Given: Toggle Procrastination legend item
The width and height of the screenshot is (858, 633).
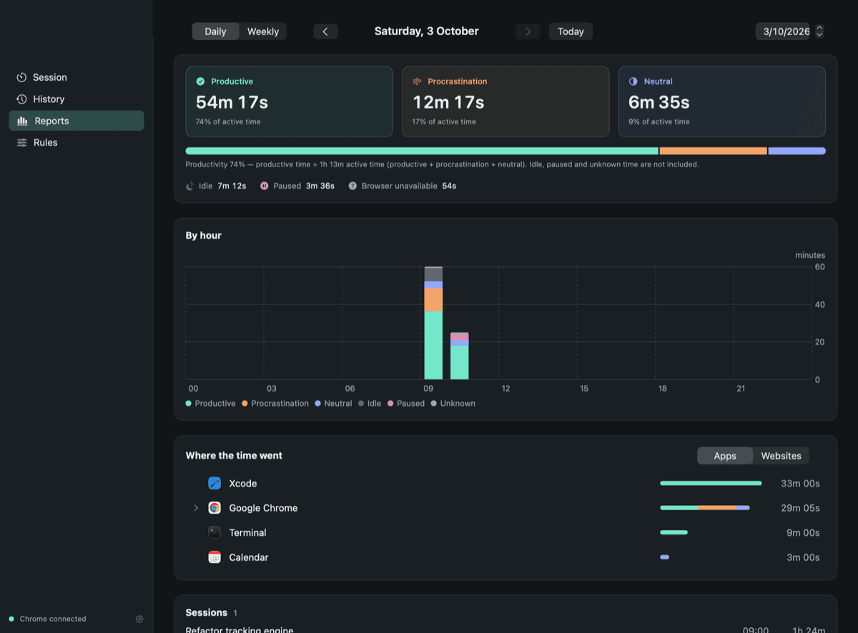Looking at the screenshot, I should (x=275, y=404).
